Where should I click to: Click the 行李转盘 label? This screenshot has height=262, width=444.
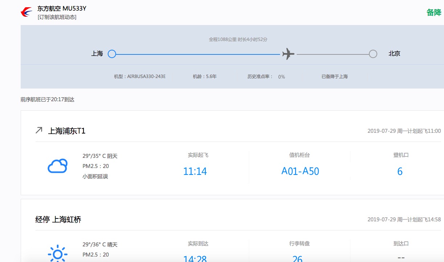click(300, 244)
